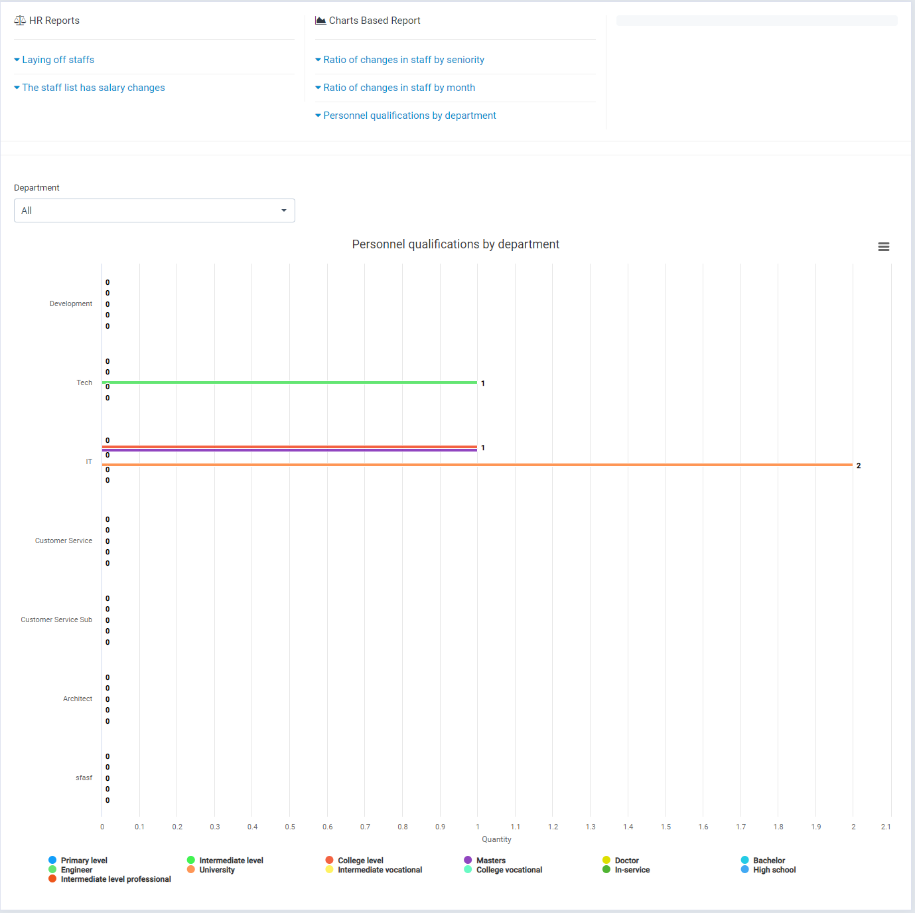
Task: Click the Architect axis label
Action: coord(78,699)
